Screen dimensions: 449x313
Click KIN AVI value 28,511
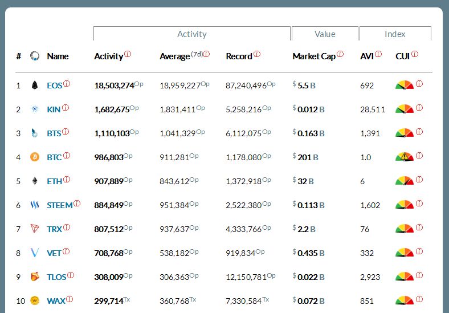coord(373,109)
